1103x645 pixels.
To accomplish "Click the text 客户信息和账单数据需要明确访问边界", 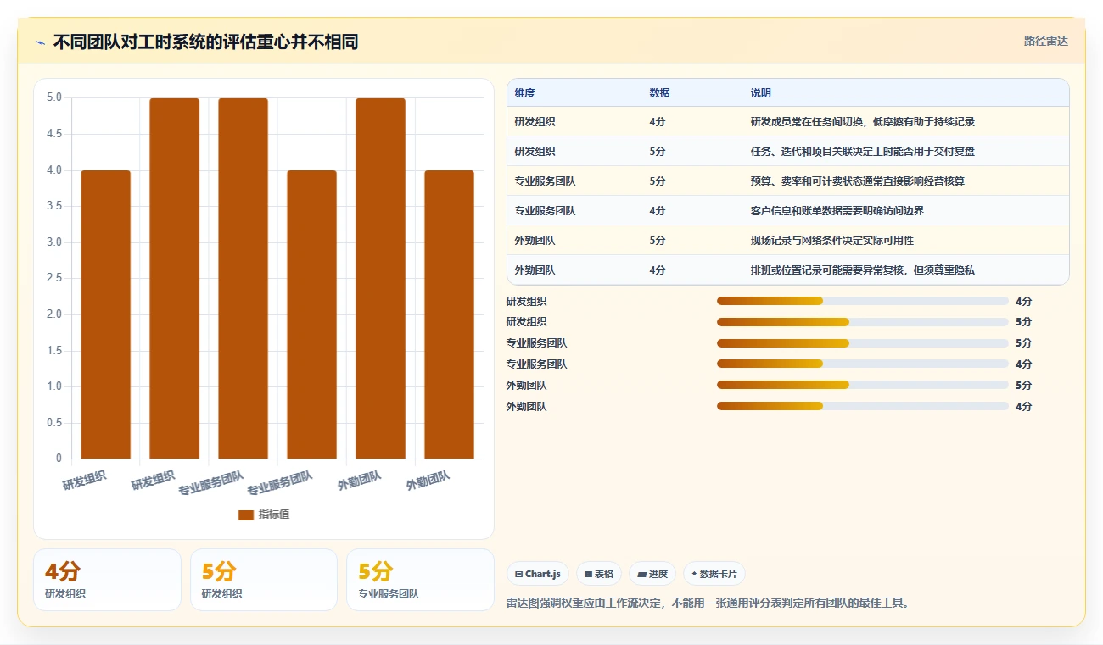I will [837, 211].
